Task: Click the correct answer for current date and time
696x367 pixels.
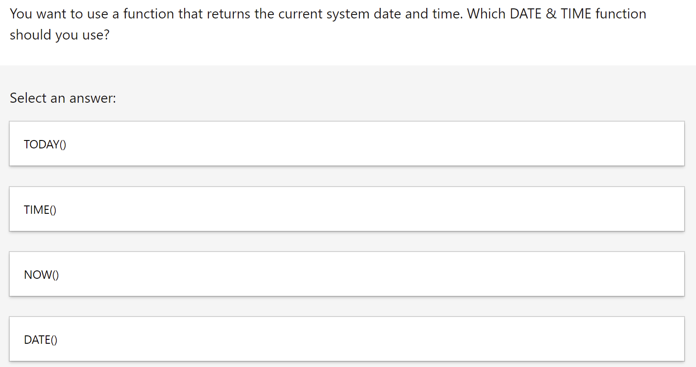Action: pyautogui.click(x=346, y=273)
